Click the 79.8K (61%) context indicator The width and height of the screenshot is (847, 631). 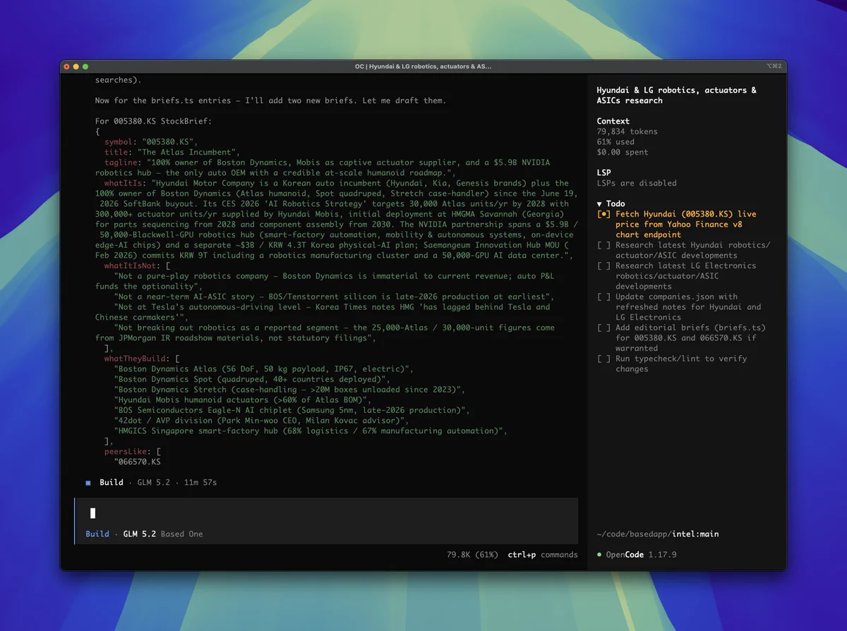tap(472, 555)
